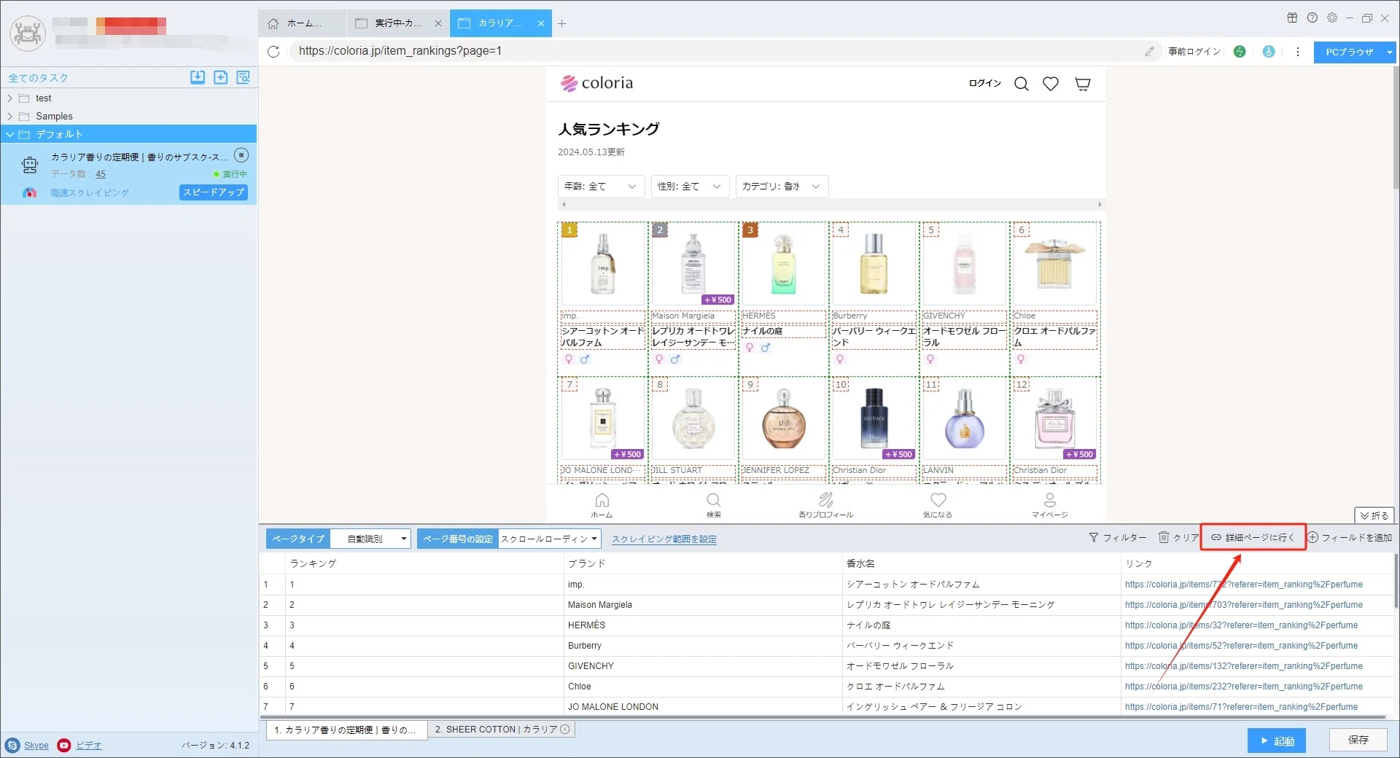Reload the page with the refresh icon
Screen dimensions: 1400x758
(273, 51)
